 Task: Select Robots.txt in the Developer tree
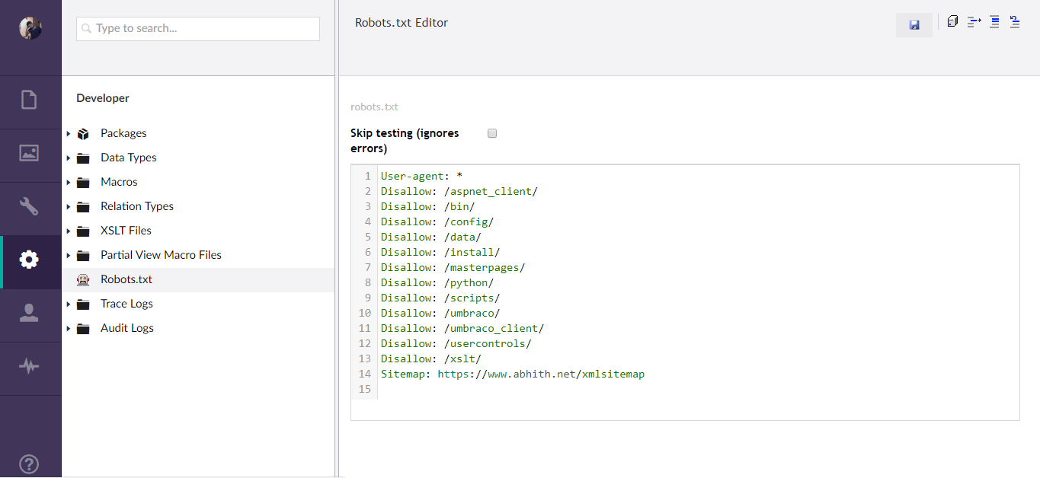(x=126, y=279)
